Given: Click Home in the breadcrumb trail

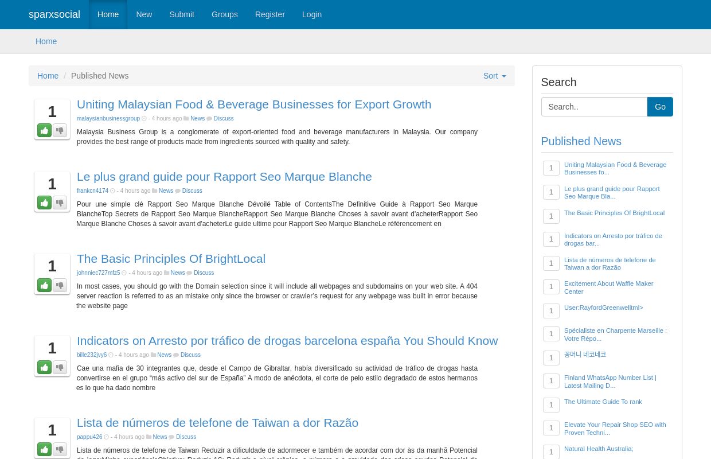Looking at the screenshot, I should click(48, 76).
